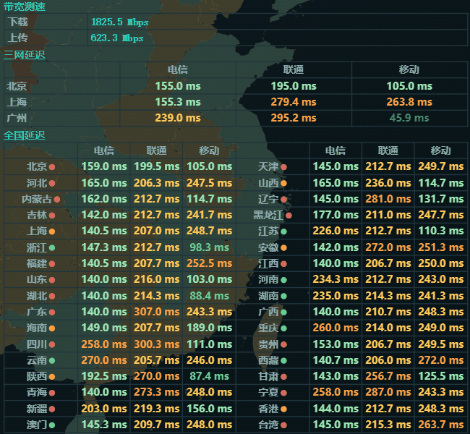Screen dimensions: 470x434
Task: Click the 156.0 ms 新疆 移动 value
Action: [209, 409]
